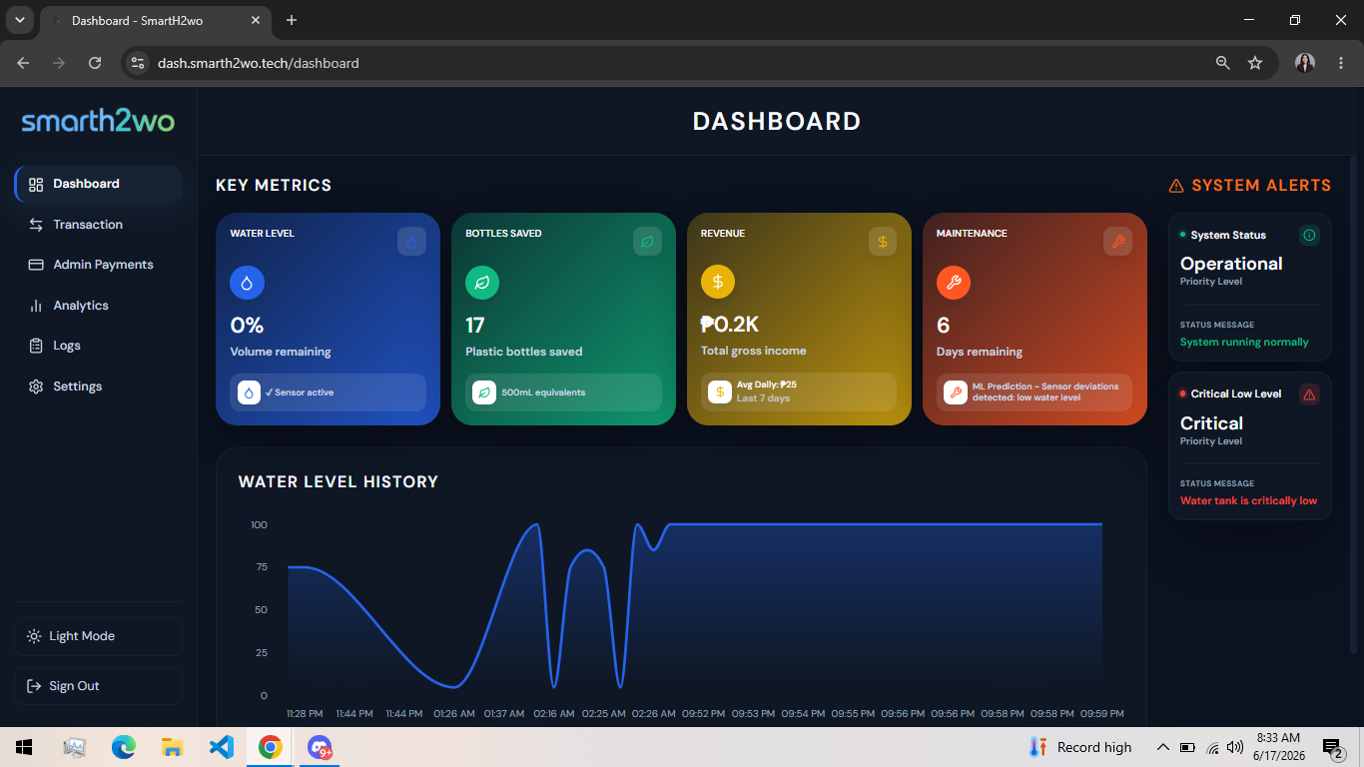This screenshot has height=767, width=1364.
Task: Open Visual Studio Code from taskbar
Action: (x=221, y=747)
